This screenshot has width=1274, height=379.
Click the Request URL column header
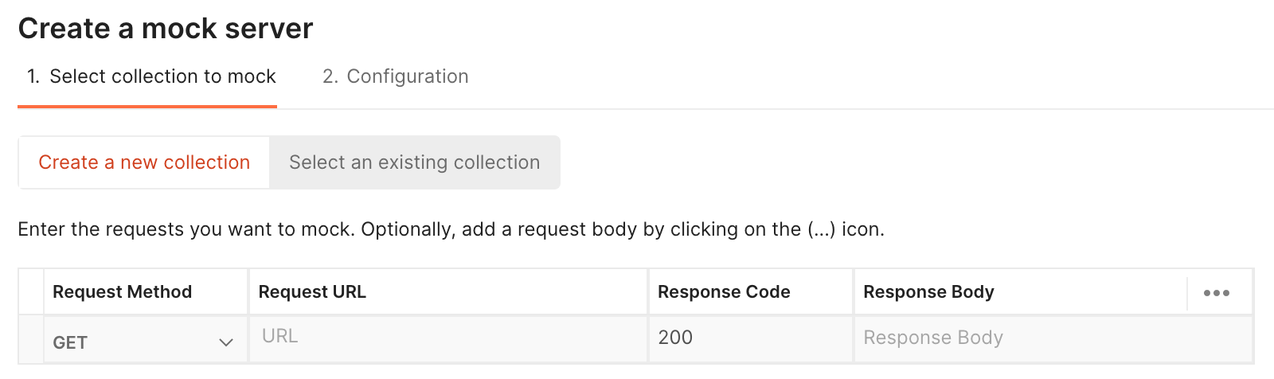coord(312,292)
